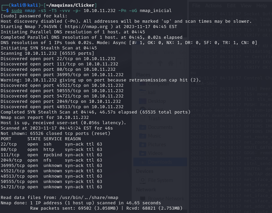Open the Desktop entry in Places sidebar
This screenshot has height=213, width=272.
[157, 101]
